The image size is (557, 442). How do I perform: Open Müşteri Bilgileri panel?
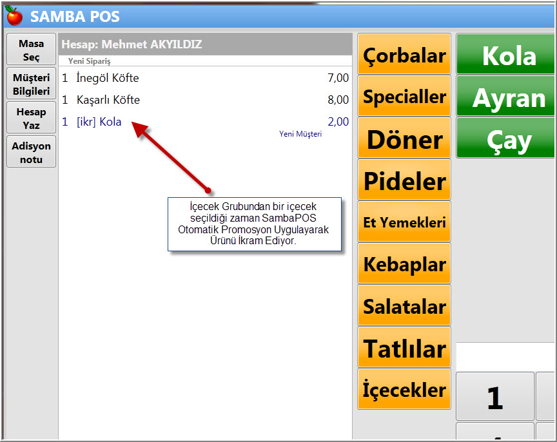click(x=30, y=82)
